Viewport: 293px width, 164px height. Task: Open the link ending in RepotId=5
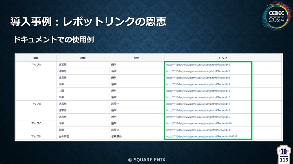coord(198,91)
